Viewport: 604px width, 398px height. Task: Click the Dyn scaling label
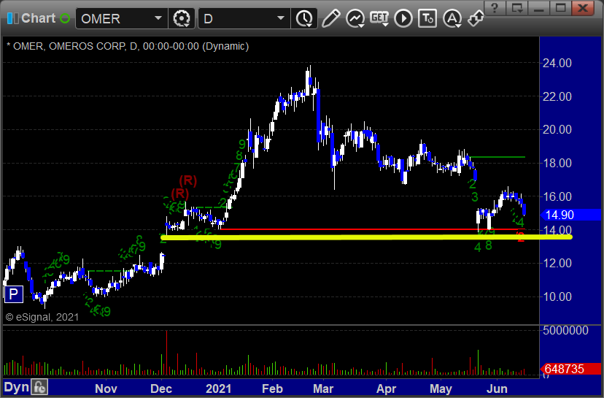(17, 387)
